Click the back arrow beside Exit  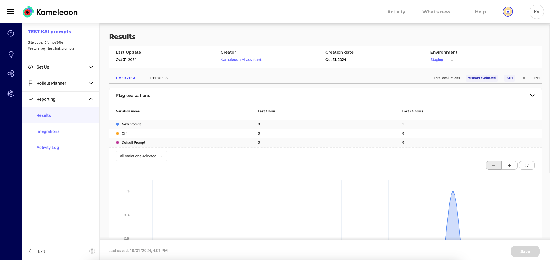(30, 251)
